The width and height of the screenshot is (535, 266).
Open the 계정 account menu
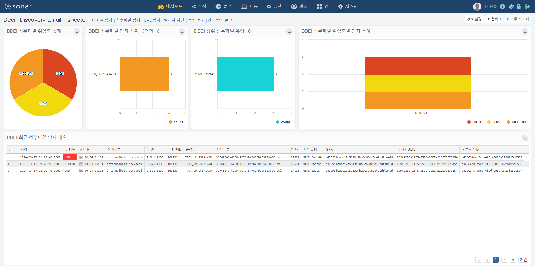[x=299, y=6]
